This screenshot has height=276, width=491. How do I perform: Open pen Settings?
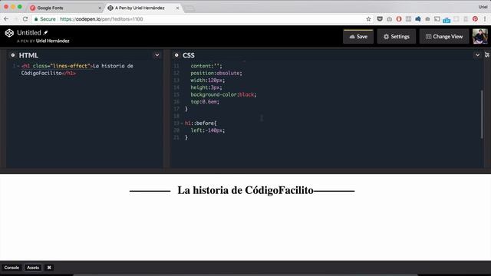pos(397,37)
